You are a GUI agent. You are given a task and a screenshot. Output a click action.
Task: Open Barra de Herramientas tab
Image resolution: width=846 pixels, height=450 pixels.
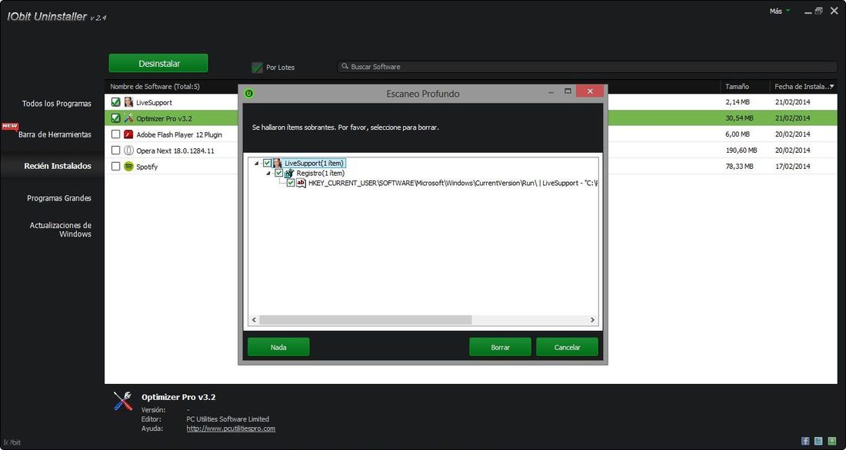point(55,134)
